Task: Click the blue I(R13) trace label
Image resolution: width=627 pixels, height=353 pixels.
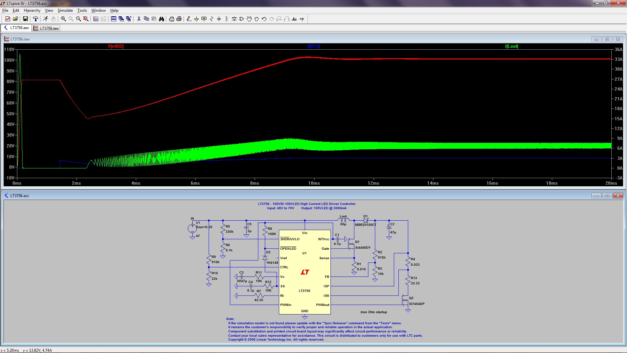Action: pos(314,46)
